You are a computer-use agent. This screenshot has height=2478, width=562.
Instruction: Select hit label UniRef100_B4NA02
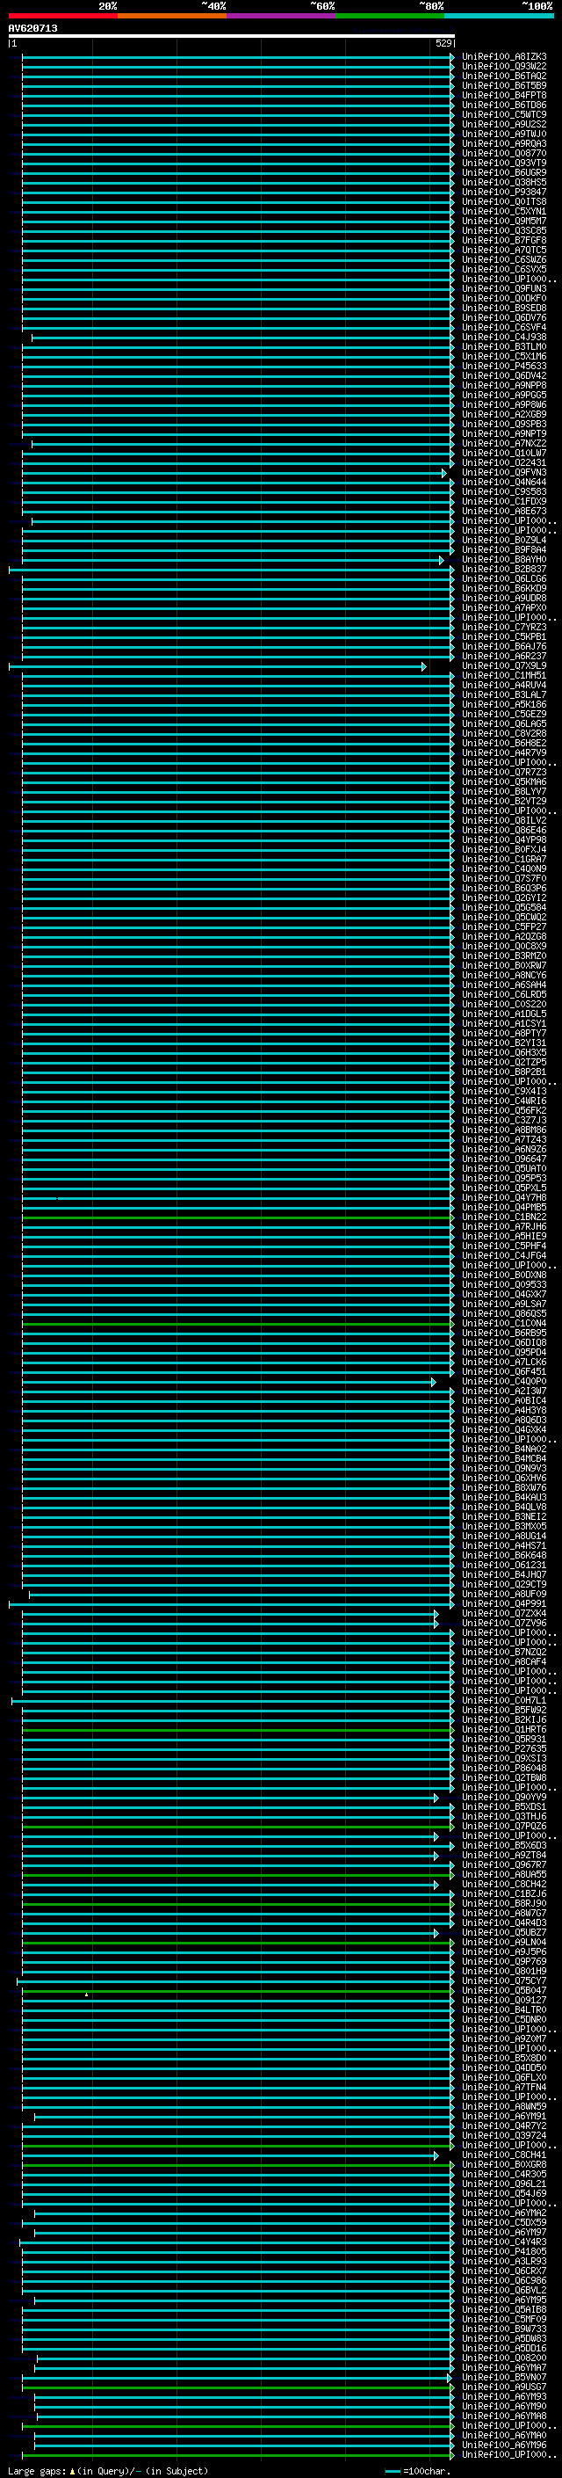[503, 1450]
